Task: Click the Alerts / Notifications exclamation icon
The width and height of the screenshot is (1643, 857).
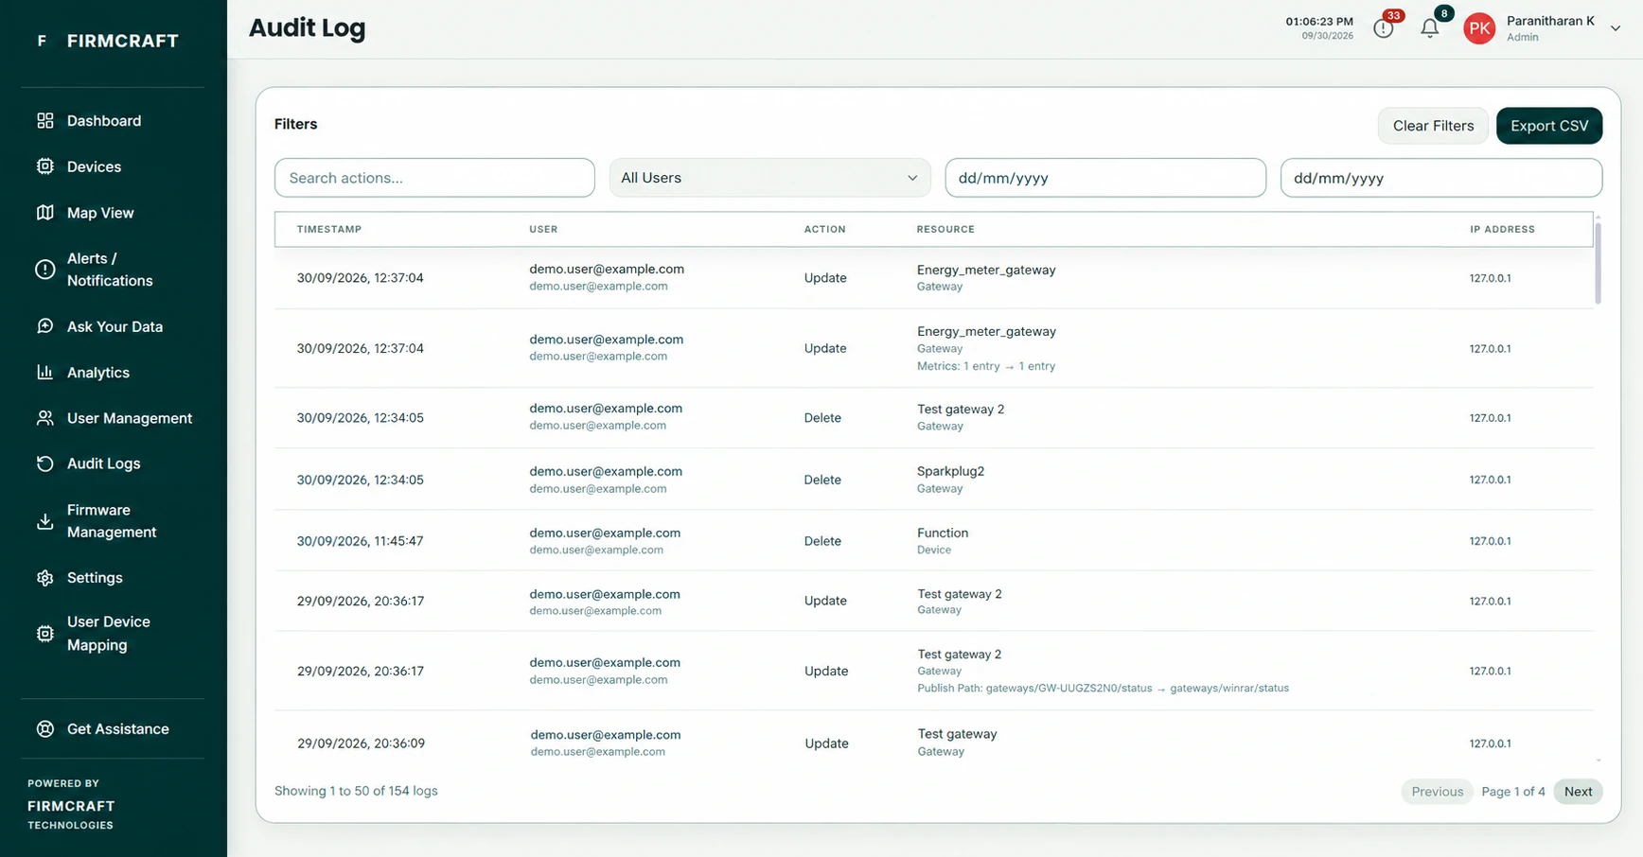Action: click(44, 270)
